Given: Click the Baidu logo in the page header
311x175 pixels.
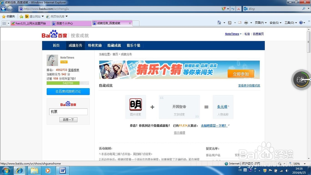Looking at the screenshot, I should click(x=54, y=34).
